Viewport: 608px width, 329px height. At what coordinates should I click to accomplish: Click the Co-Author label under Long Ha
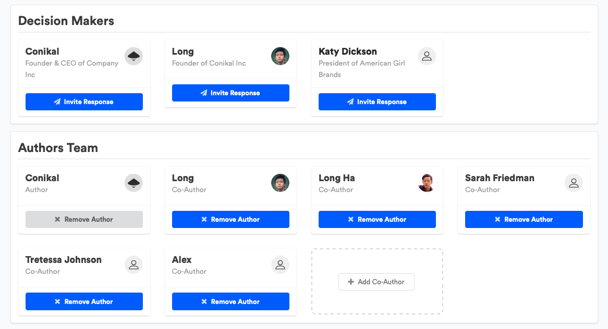(x=336, y=189)
